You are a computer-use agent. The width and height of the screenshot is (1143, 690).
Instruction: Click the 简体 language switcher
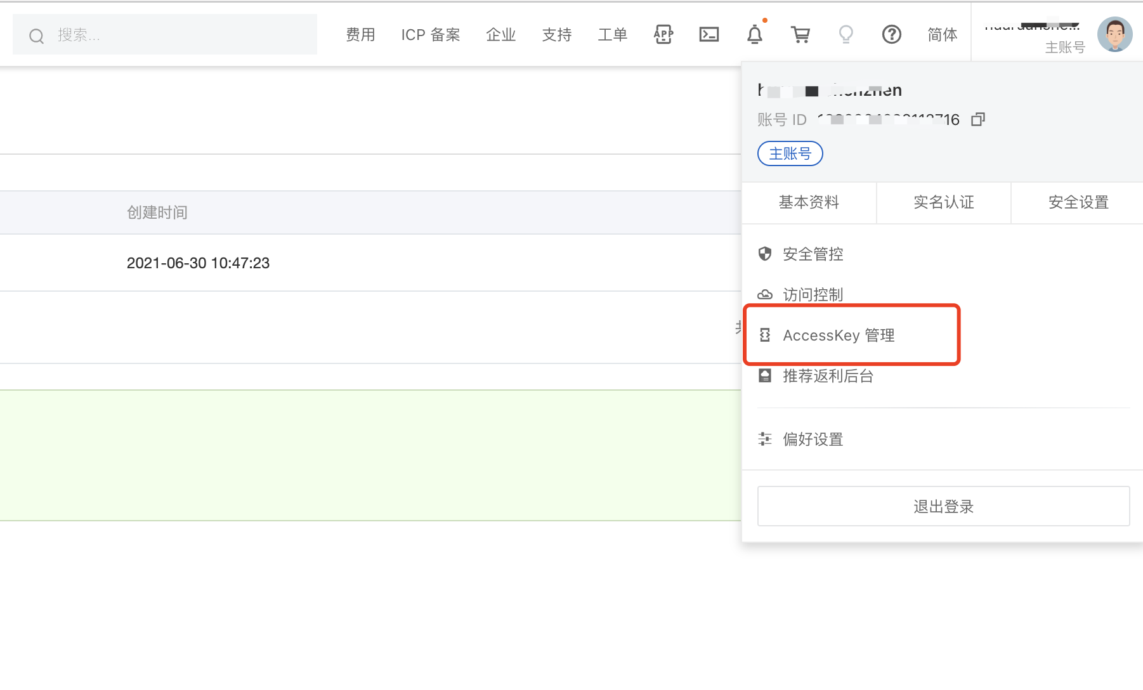pos(941,35)
